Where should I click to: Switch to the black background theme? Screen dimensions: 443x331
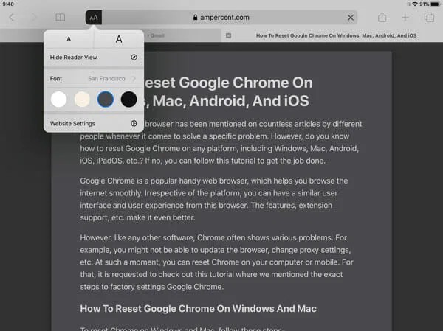128,99
